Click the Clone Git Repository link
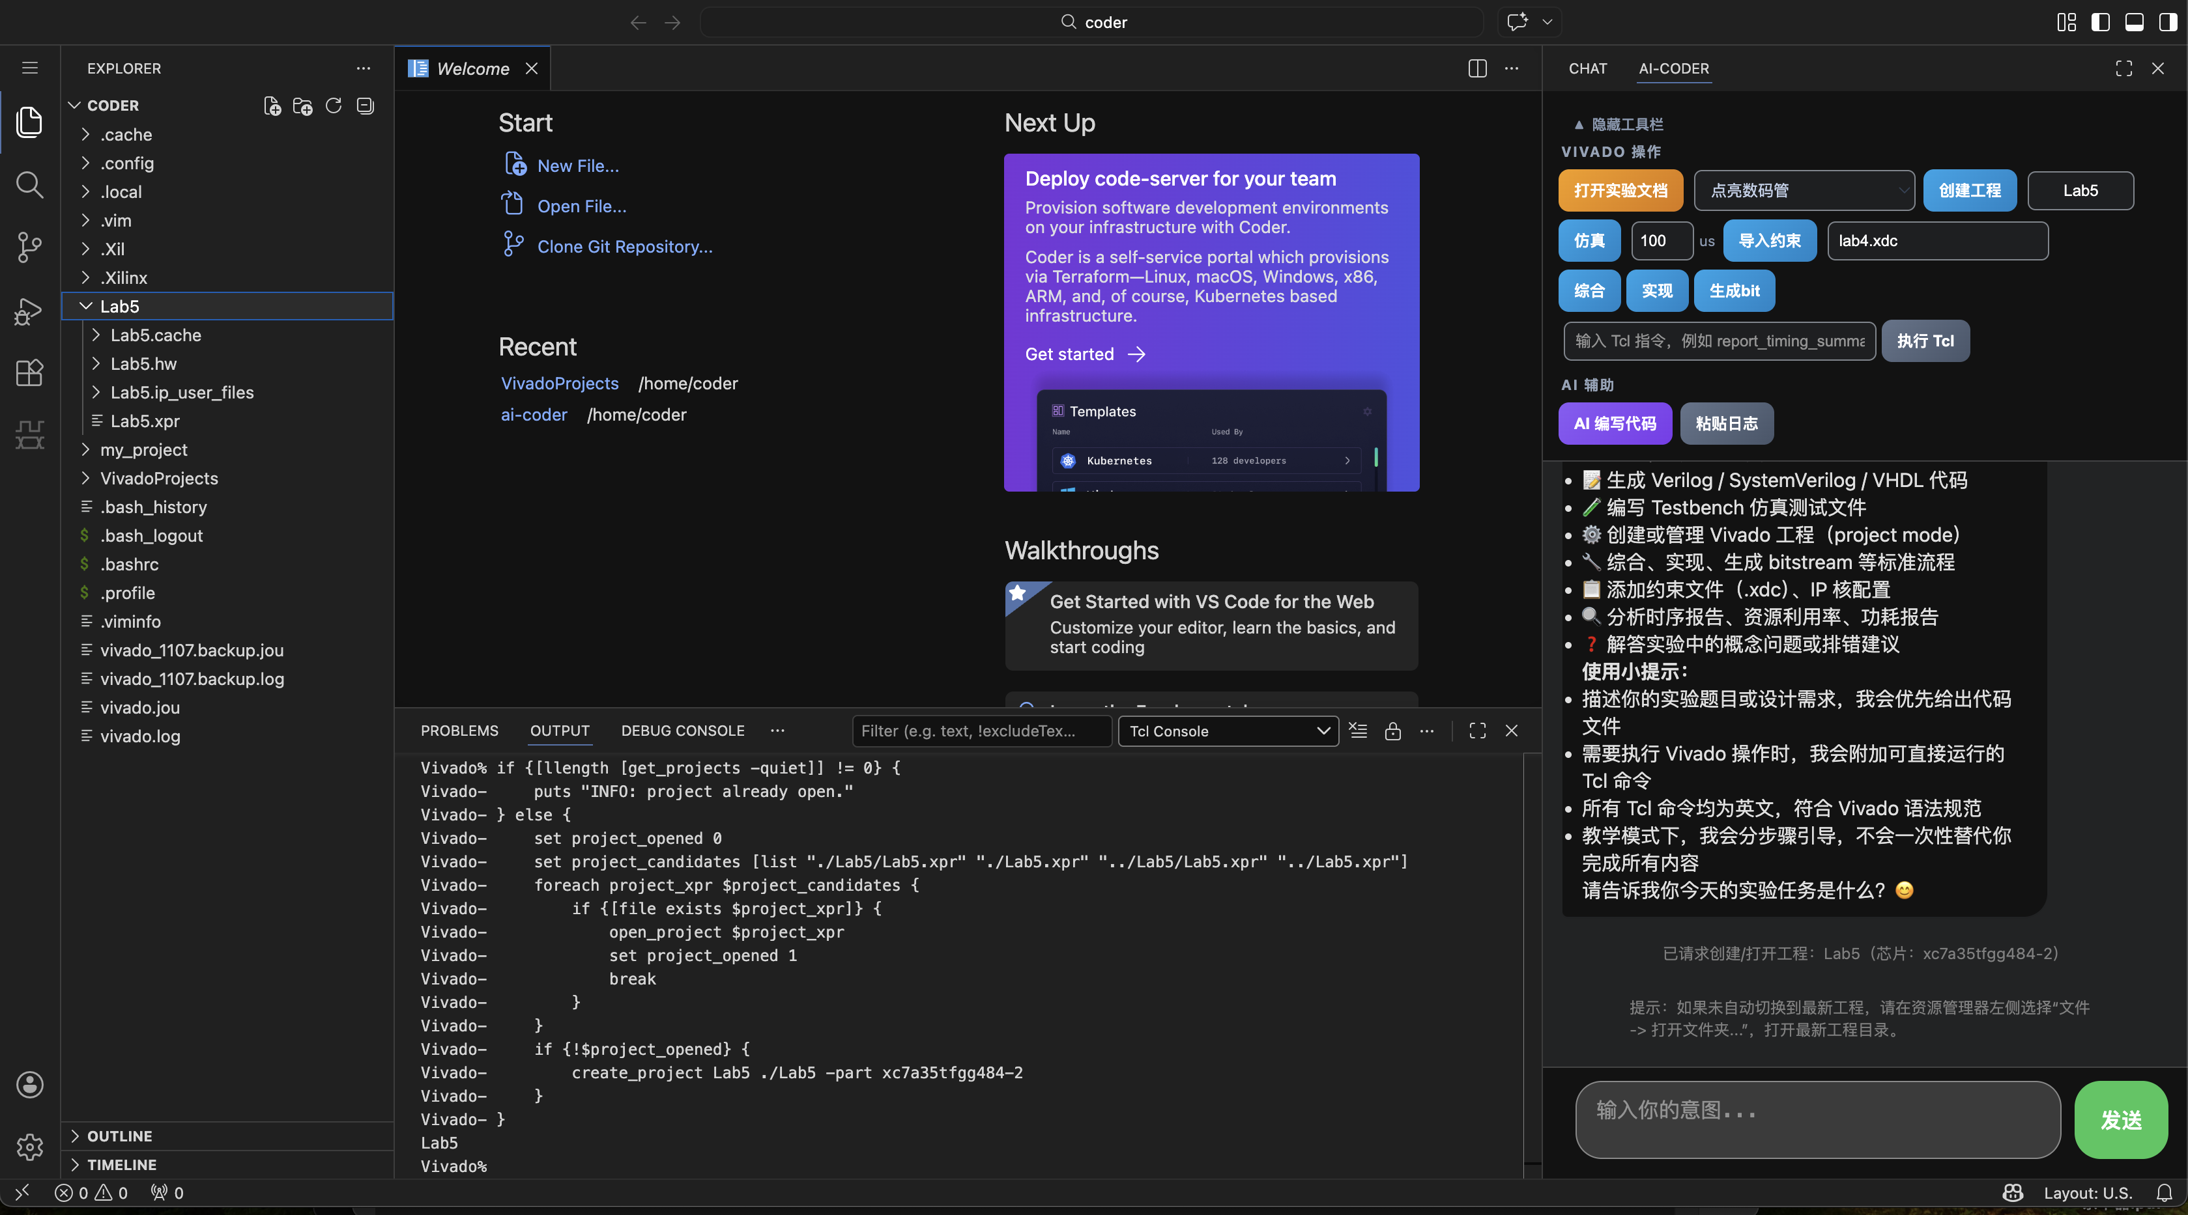Screen dimensions: 2188x1215 click(624, 246)
